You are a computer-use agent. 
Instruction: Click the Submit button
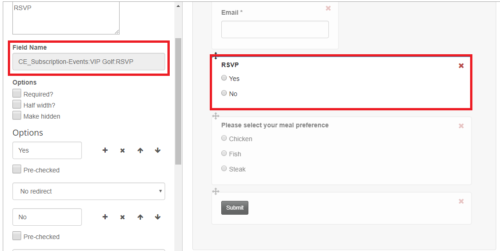235,208
